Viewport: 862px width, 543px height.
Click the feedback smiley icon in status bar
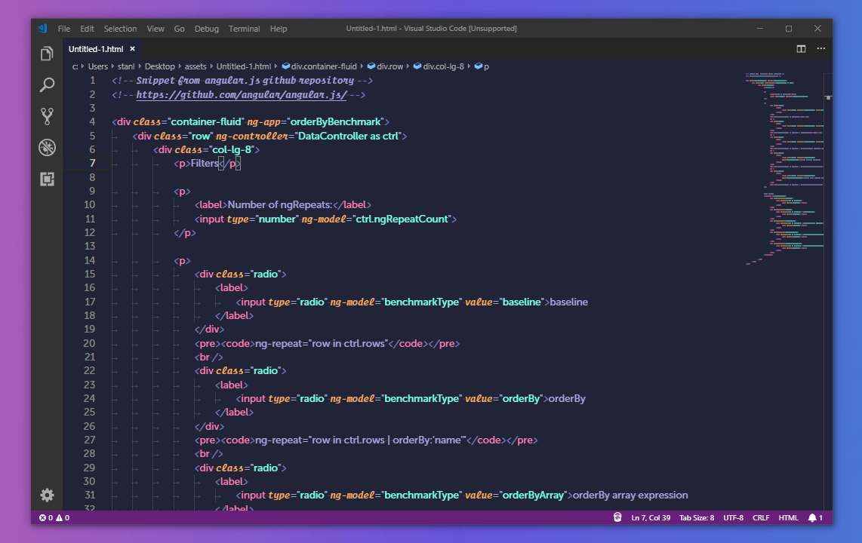click(x=617, y=517)
